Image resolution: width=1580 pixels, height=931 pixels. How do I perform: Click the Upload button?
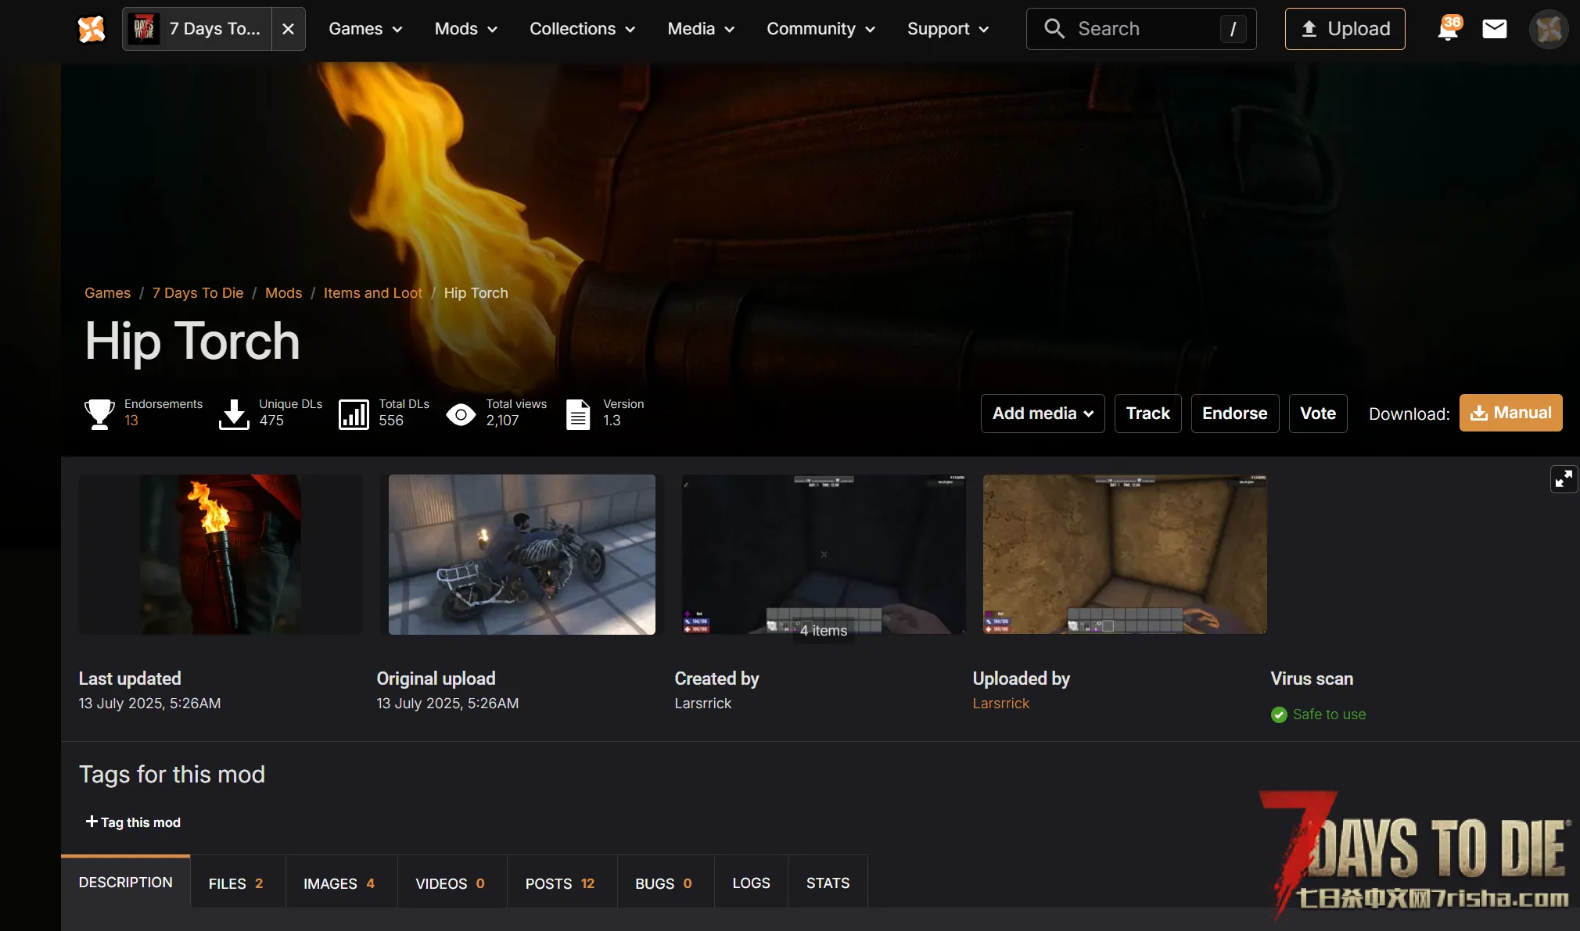tap(1345, 29)
